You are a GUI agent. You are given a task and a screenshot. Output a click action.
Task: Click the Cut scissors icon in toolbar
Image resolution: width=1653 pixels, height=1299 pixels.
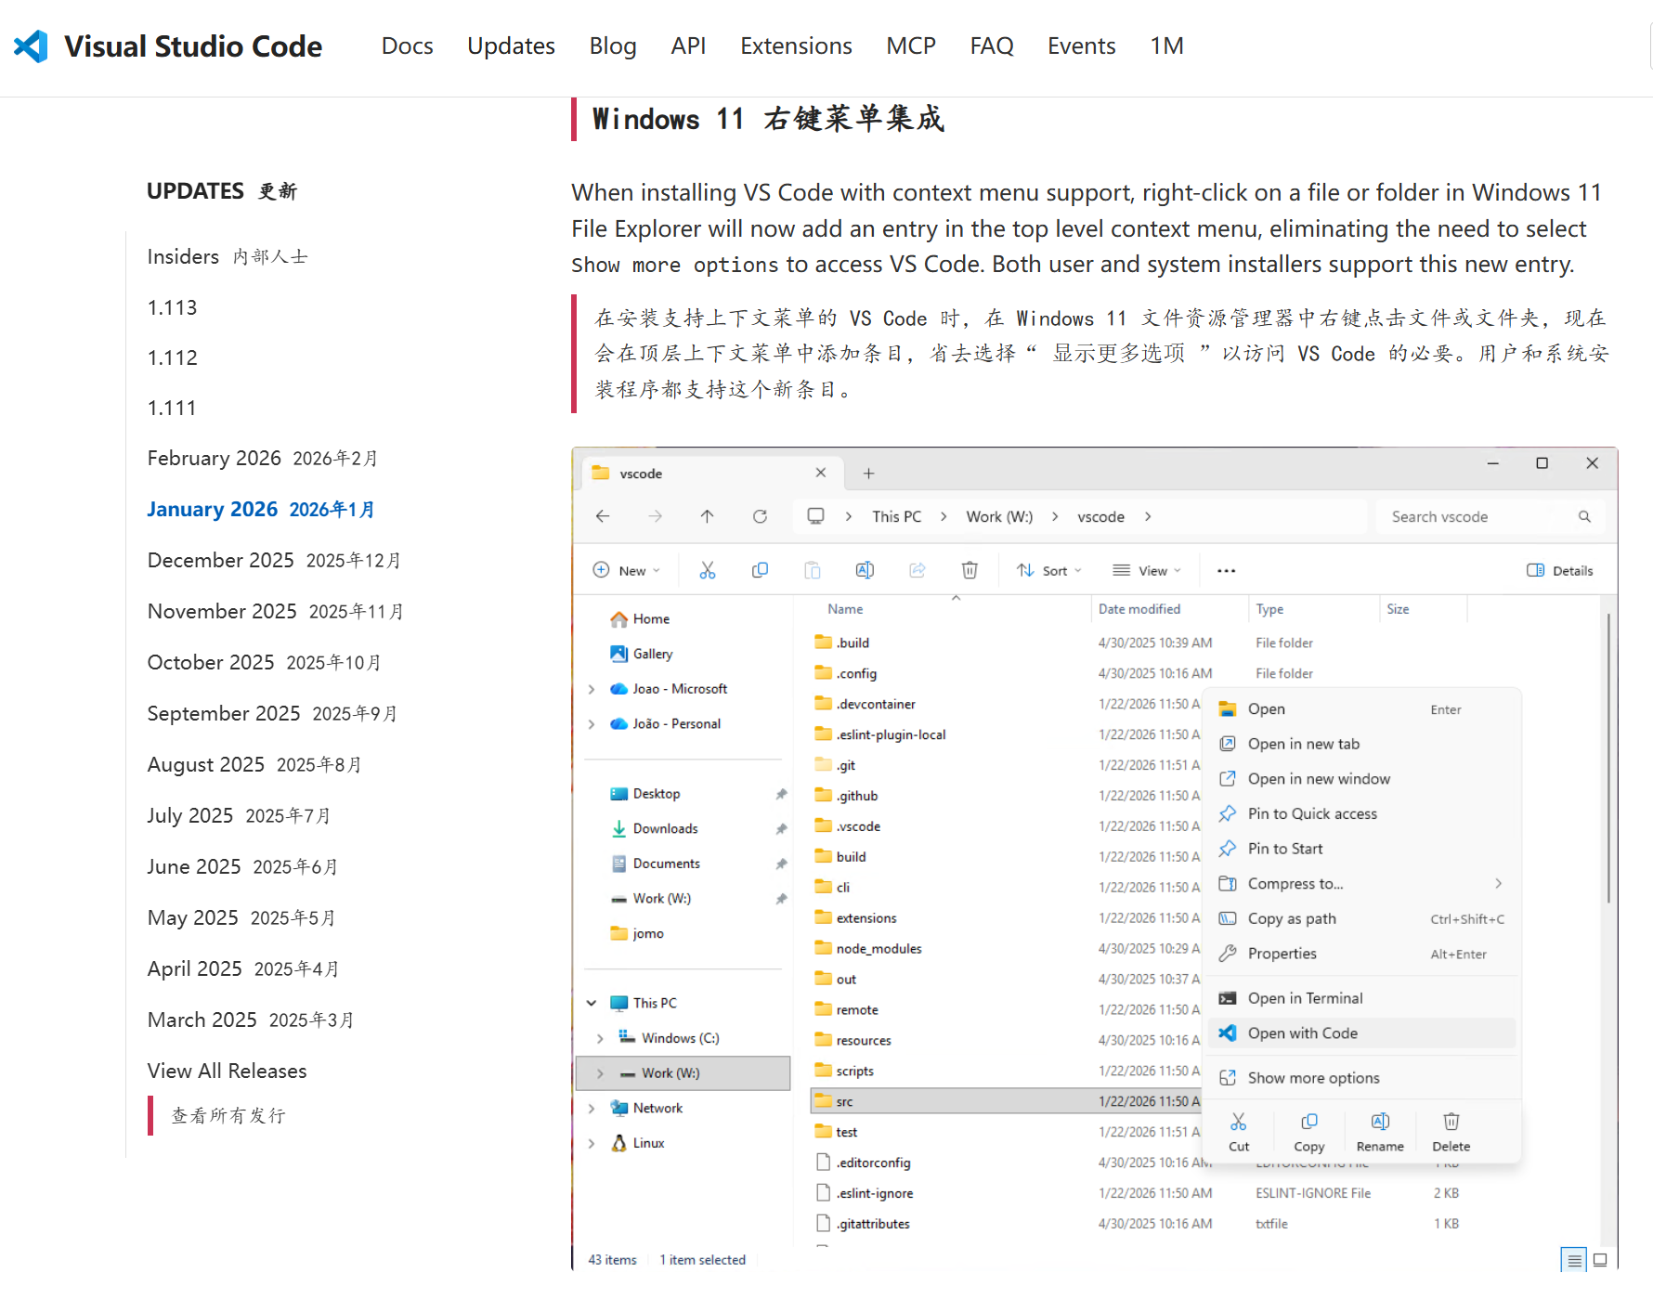point(708,570)
